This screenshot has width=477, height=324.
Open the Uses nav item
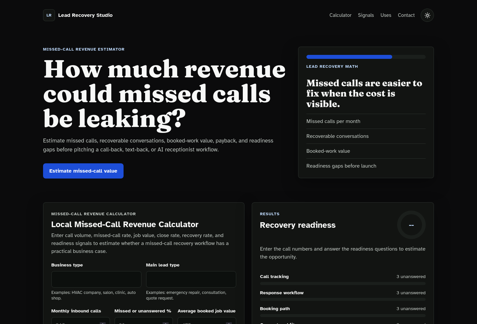coord(386,15)
